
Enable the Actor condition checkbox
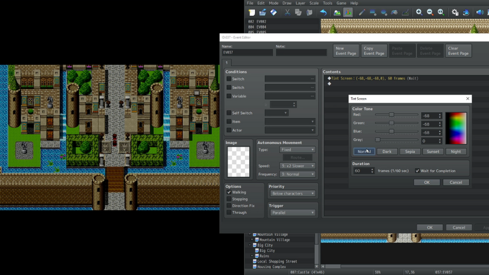229,130
